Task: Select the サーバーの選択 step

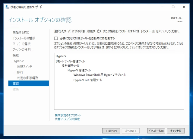Action: pyautogui.click(x=21, y=44)
